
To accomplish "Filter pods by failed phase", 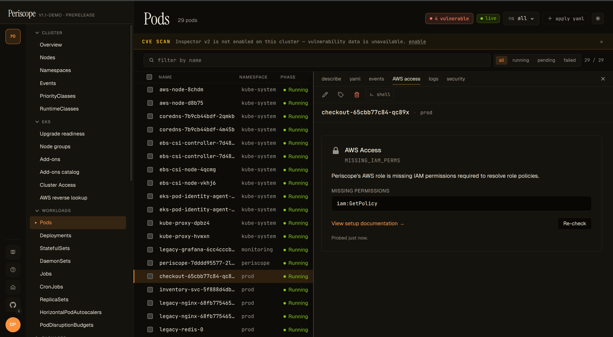I will pos(569,60).
